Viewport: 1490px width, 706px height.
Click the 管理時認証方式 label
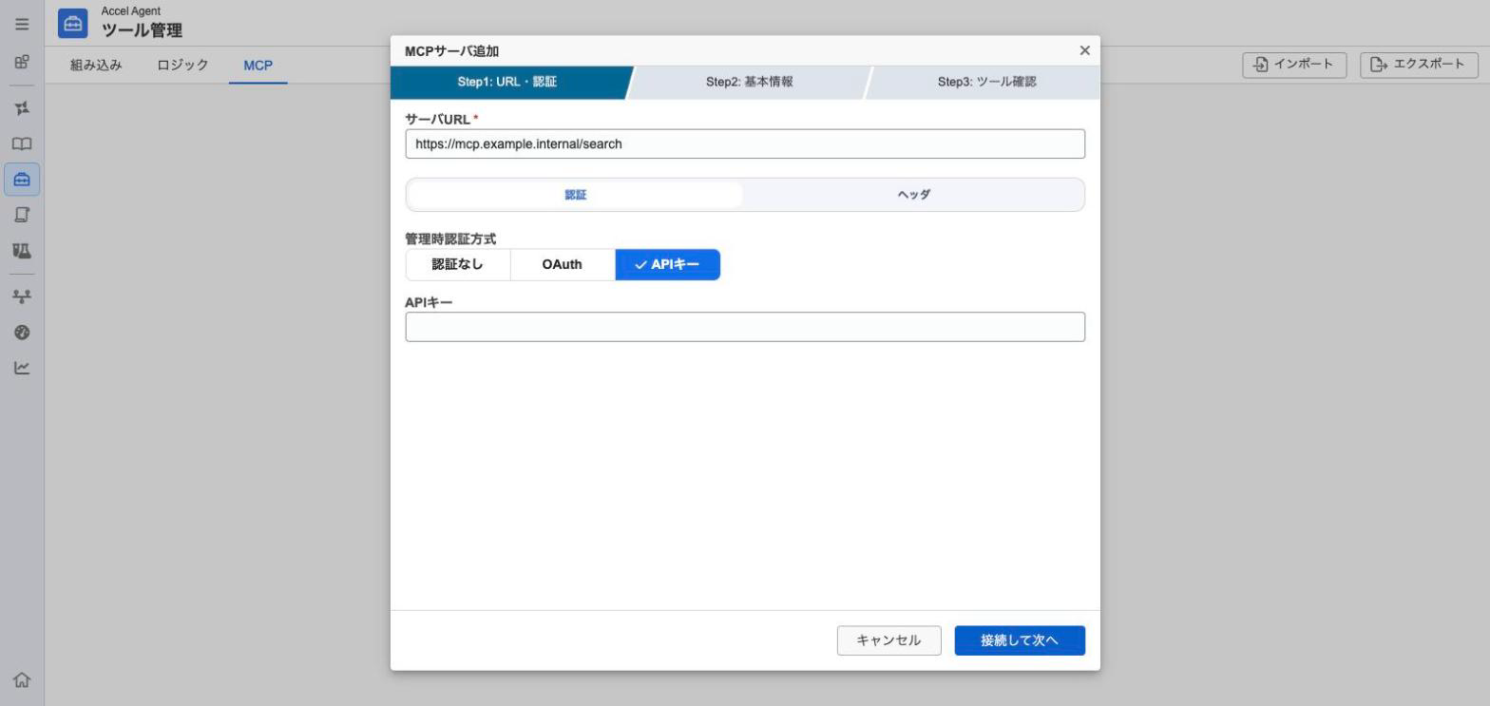point(450,239)
